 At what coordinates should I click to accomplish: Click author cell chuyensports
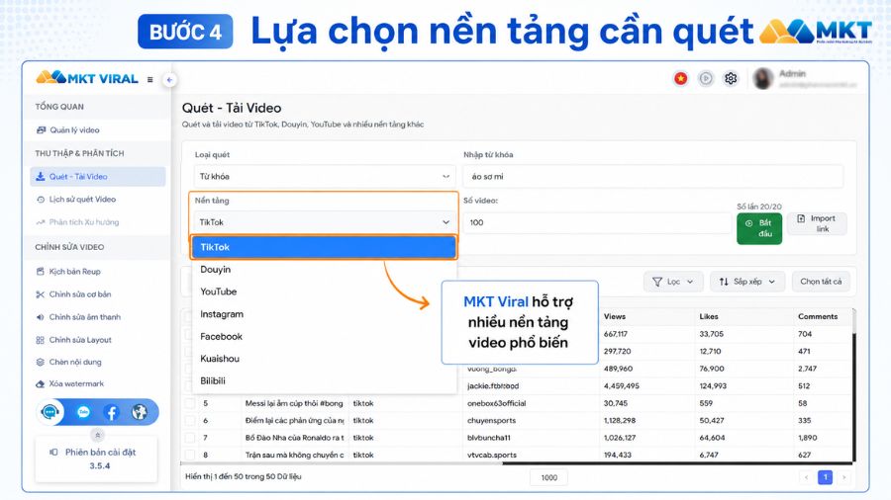tap(491, 420)
